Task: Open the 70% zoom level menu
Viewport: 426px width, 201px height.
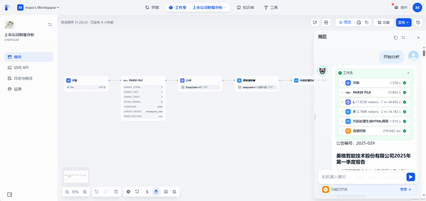Action: [x=75, y=192]
